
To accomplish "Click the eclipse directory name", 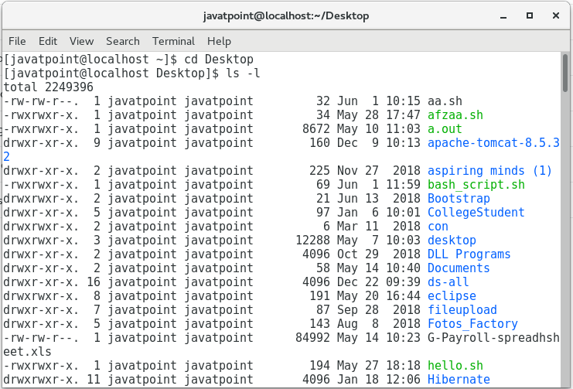I will (x=452, y=296).
